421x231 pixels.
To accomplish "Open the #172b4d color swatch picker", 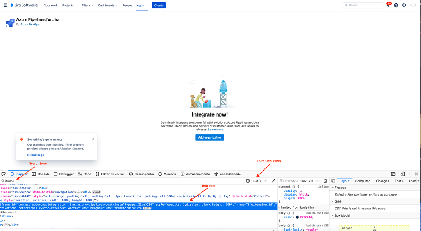I will click(x=297, y=217).
